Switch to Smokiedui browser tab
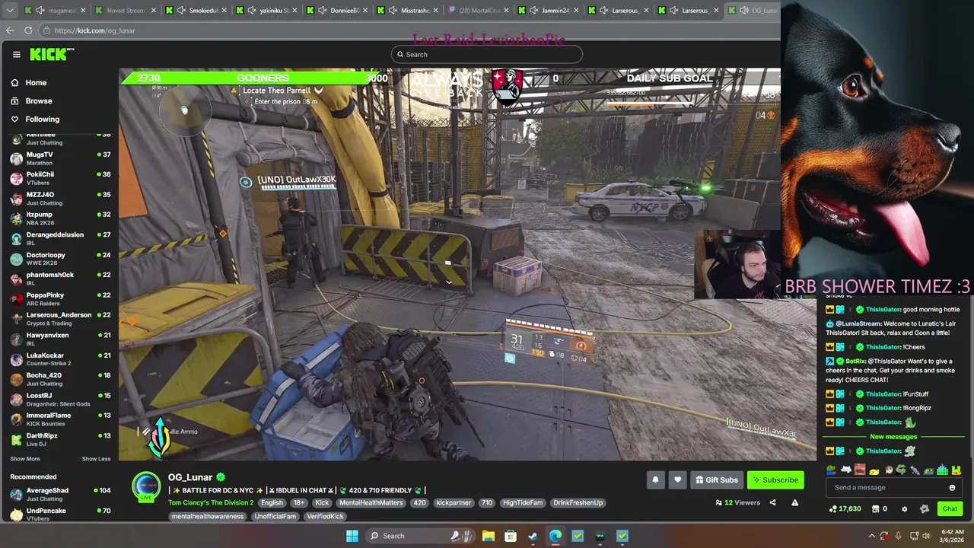The height and width of the screenshot is (548, 974). [197, 11]
